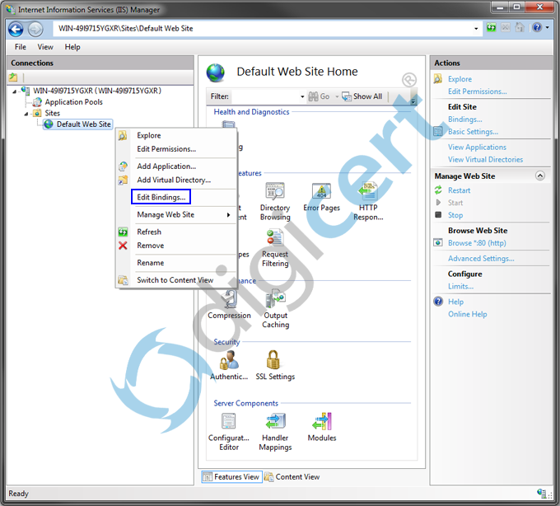
Task: Click the Browse *:80 page icon
Action: (x=438, y=242)
